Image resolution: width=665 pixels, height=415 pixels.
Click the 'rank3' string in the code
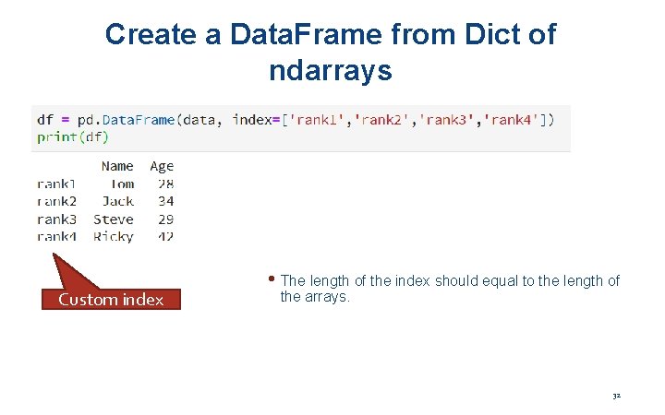click(446, 120)
